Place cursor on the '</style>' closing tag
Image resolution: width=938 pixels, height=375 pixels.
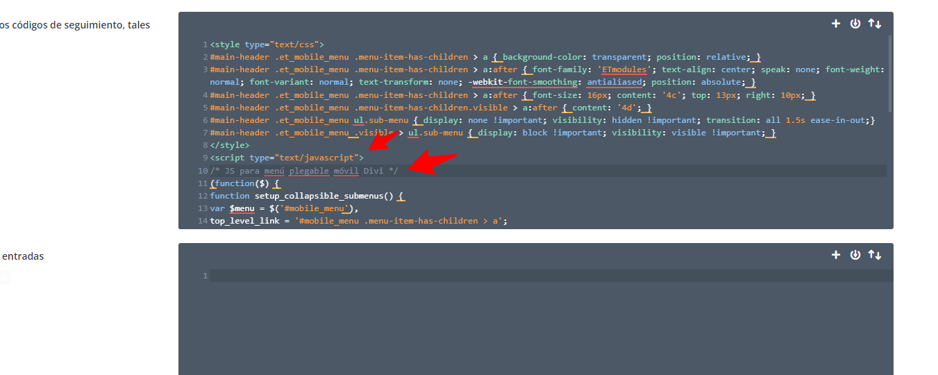pyautogui.click(x=230, y=145)
